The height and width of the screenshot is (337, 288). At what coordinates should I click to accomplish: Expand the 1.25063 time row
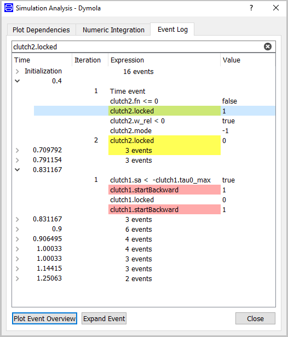point(18,278)
